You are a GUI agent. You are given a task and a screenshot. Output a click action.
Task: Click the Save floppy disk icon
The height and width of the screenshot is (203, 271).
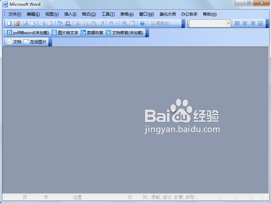25,23
